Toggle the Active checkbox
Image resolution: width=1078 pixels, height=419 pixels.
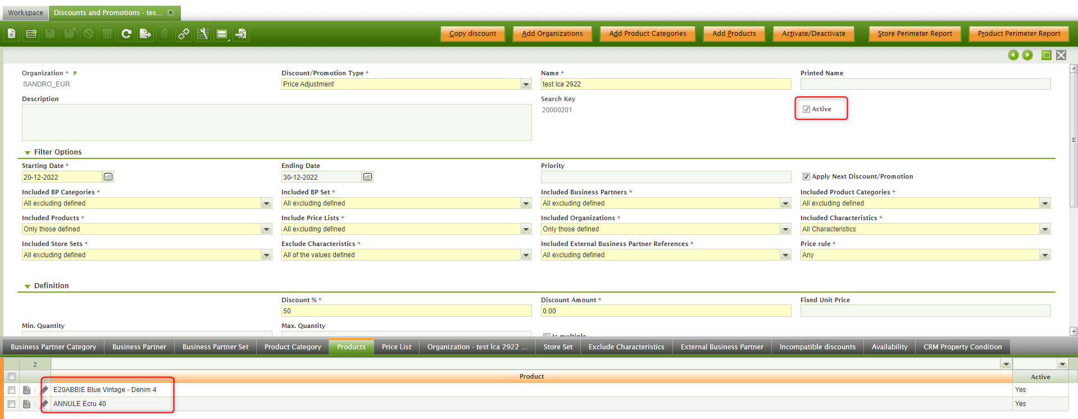806,110
